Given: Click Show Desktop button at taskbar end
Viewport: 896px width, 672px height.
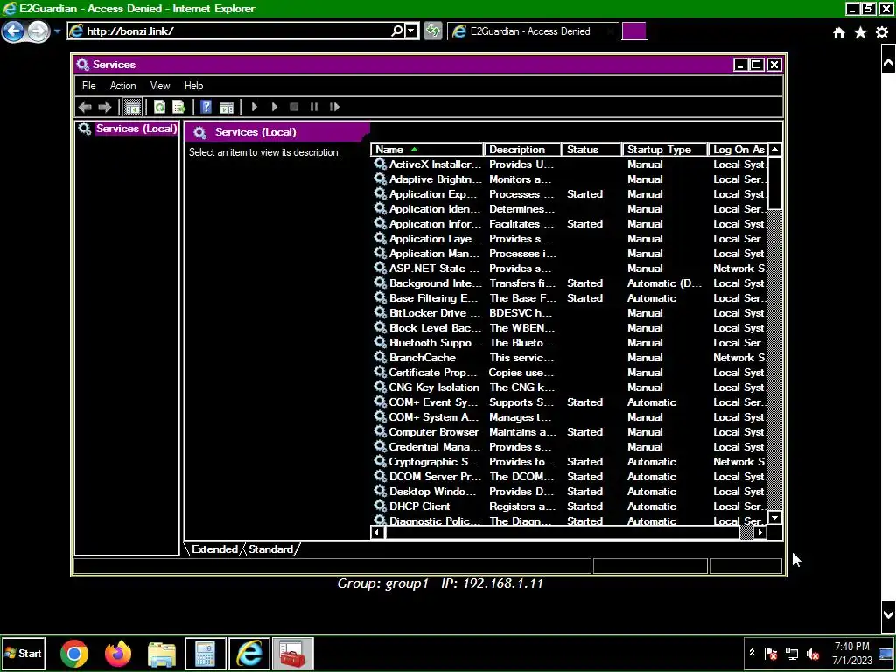Looking at the screenshot, I should [x=885, y=653].
